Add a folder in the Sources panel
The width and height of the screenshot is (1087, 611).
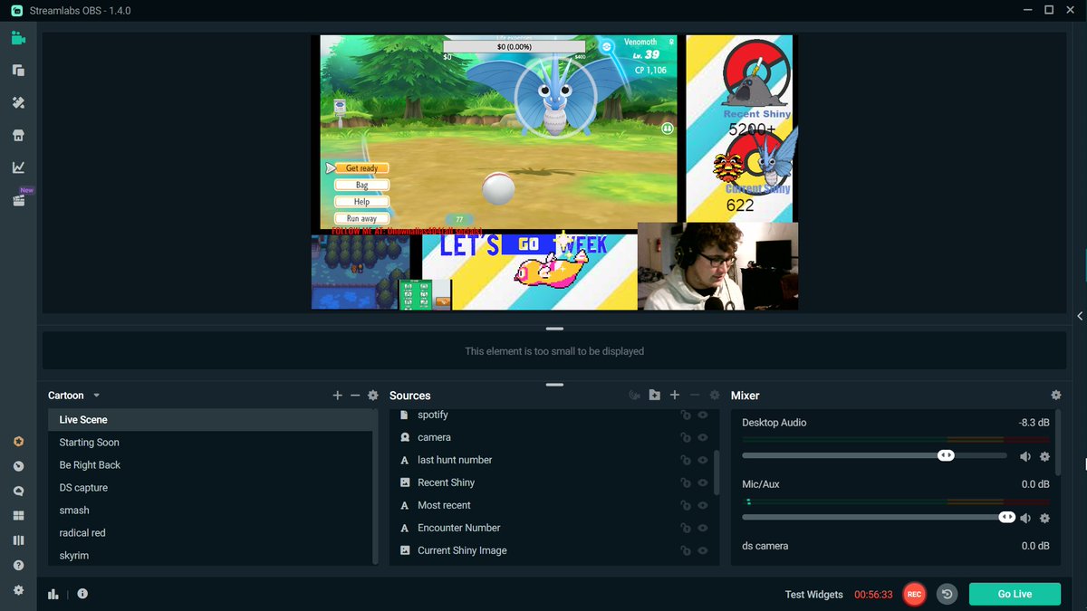[x=654, y=395]
